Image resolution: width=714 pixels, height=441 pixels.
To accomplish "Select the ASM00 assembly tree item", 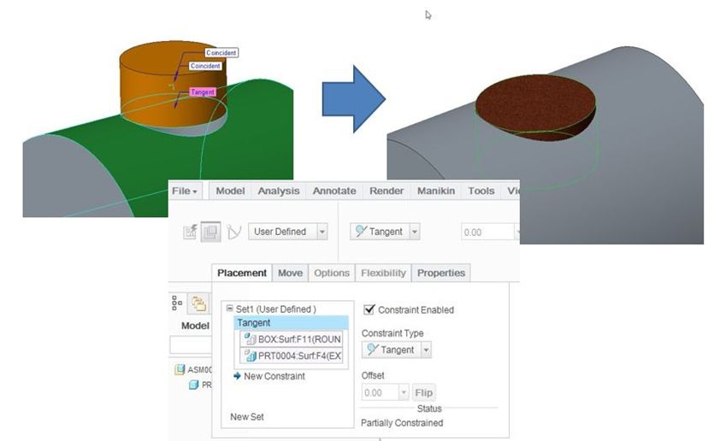I will pyautogui.click(x=200, y=369).
